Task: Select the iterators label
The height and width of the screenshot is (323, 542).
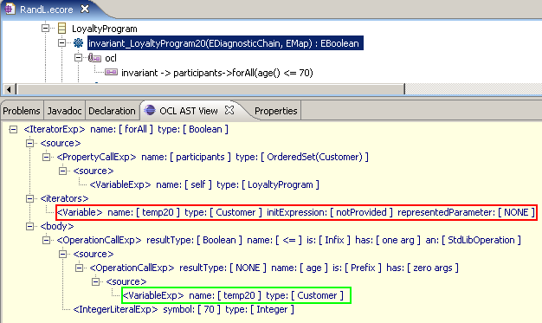Action: [x=64, y=198]
